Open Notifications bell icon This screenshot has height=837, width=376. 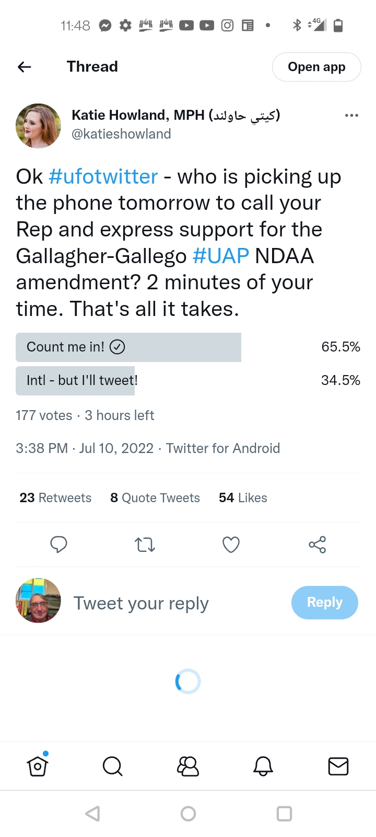(263, 766)
